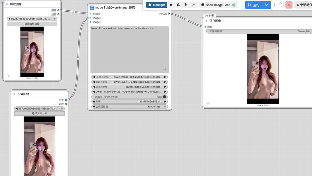The height and width of the screenshot is (176, 312).
Task: Click the 1080 × 2331 size label
Action: 32,78
